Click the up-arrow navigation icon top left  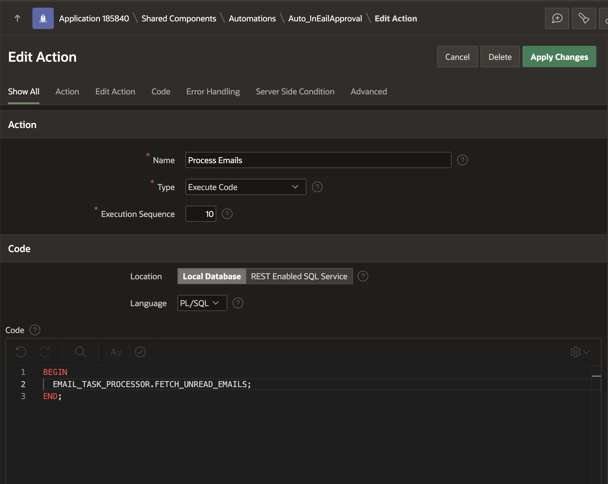(x=17, y=18)
